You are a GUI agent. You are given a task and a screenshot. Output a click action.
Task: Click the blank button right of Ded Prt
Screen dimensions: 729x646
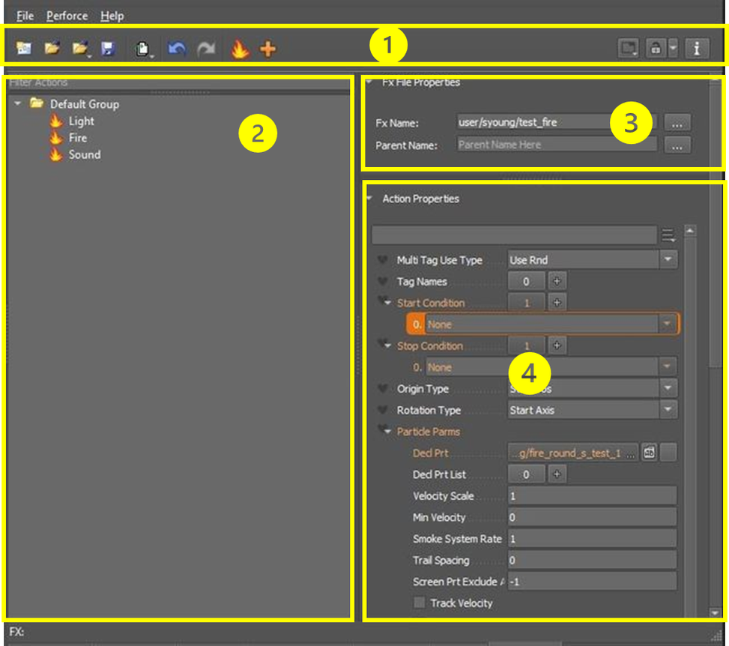pos(668,452)
